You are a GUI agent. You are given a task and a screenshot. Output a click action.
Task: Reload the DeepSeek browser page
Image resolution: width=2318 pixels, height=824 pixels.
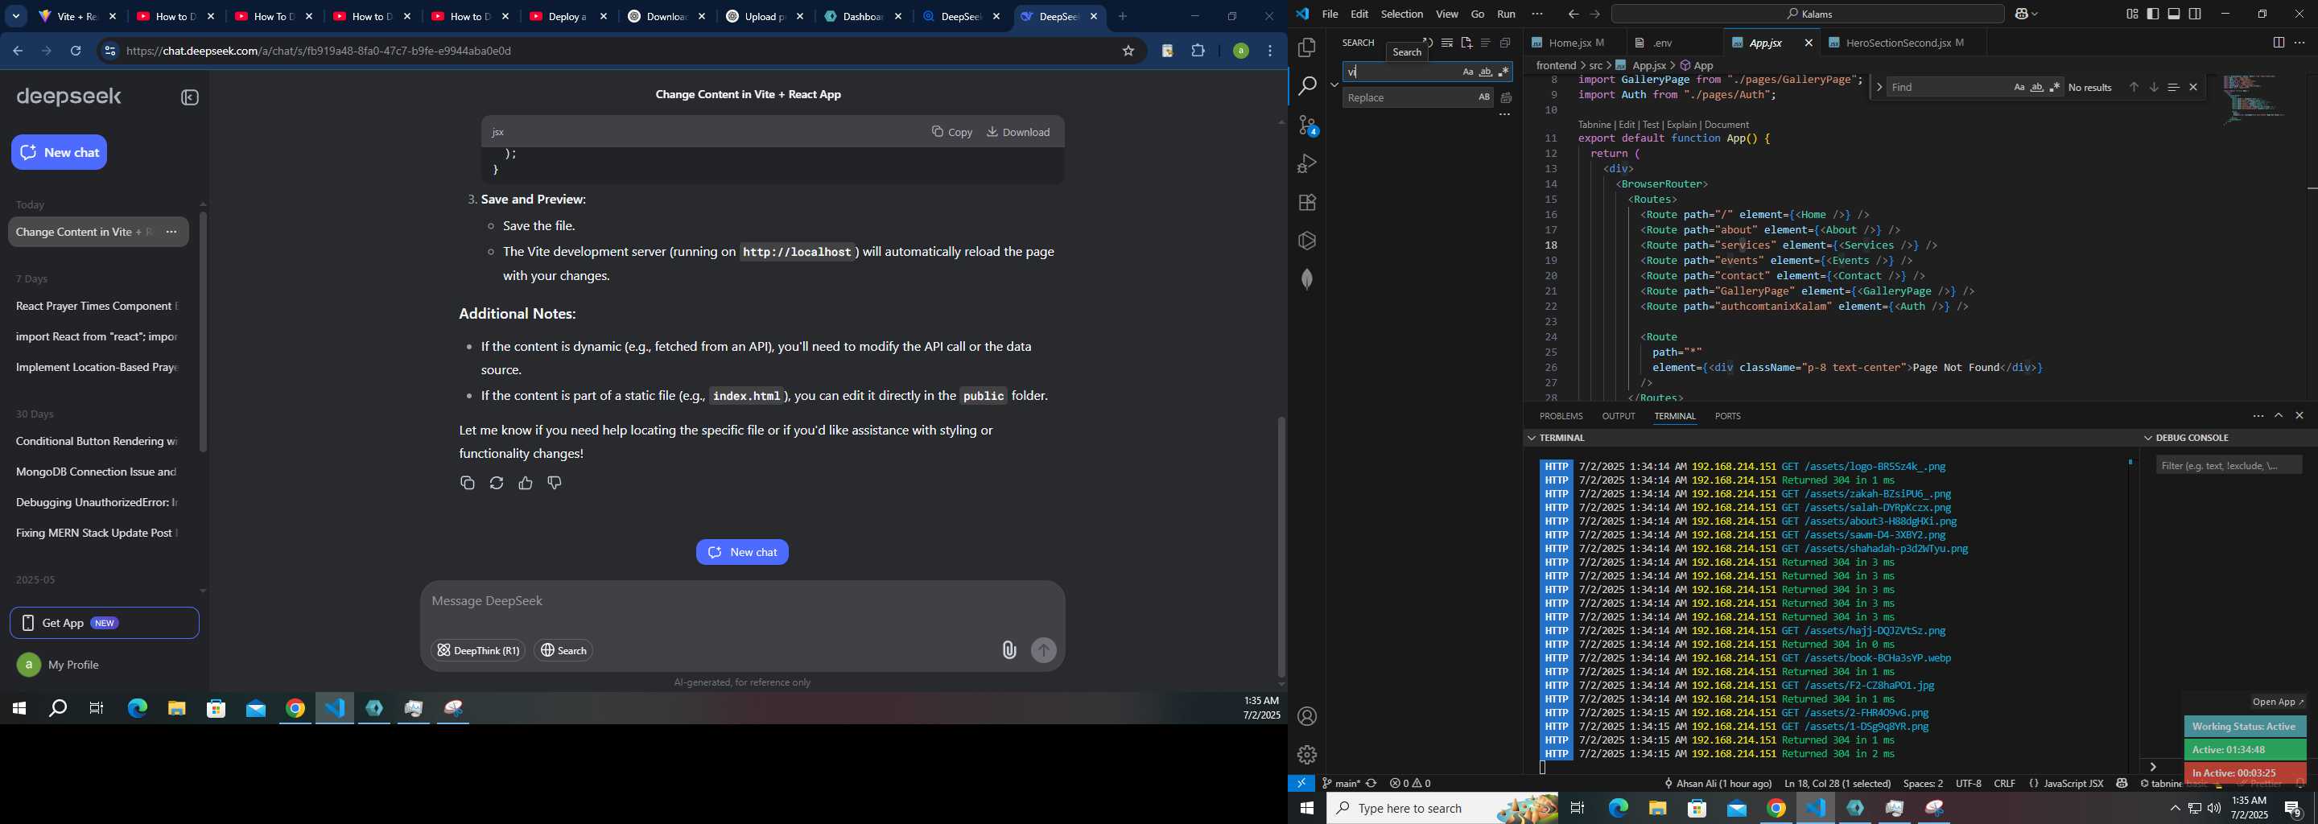tap(76, 51)
